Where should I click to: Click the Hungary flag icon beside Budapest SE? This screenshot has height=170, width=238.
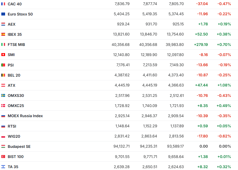(3, 147)
